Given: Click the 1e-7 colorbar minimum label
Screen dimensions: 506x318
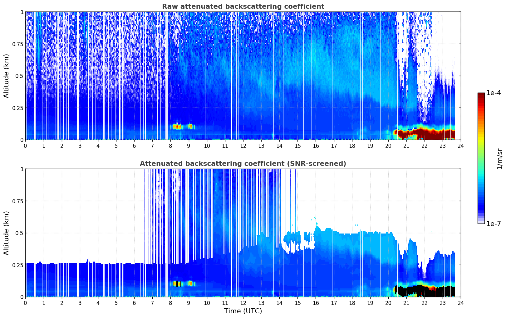Looking at the screenshot, I should coord(493,224).
